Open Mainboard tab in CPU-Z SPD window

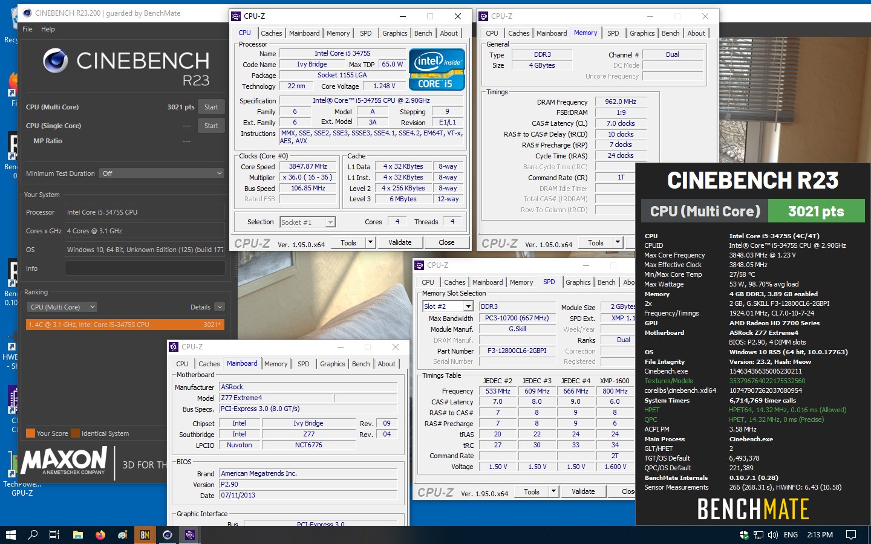(x=488, y=282)
